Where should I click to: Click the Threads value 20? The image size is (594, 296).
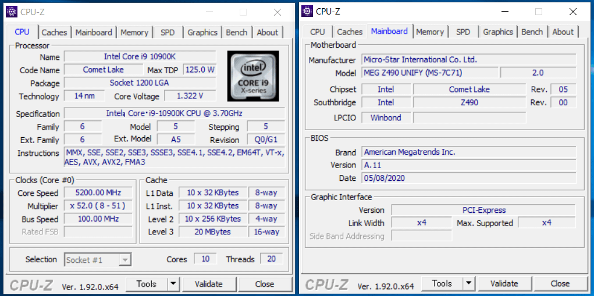[271, 259]
